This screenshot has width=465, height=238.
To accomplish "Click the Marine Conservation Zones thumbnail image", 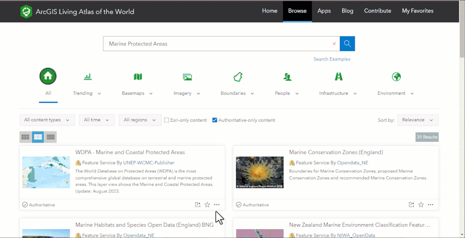I will [259, 172].
